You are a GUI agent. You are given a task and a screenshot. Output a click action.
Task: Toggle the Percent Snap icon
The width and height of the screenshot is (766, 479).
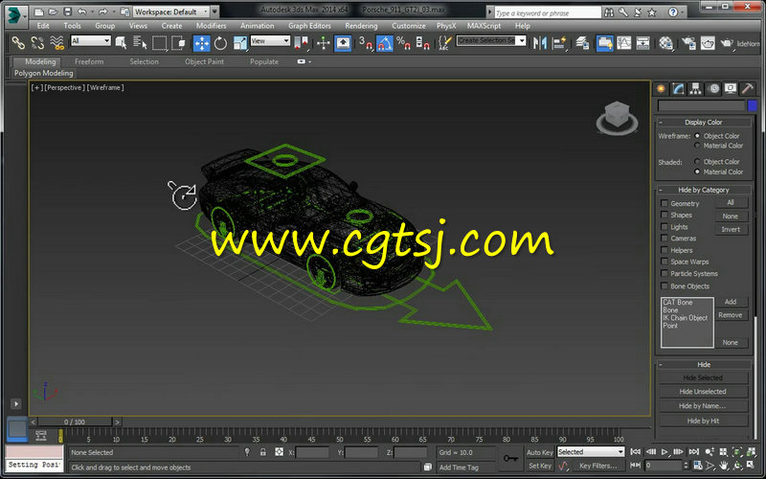403,43
